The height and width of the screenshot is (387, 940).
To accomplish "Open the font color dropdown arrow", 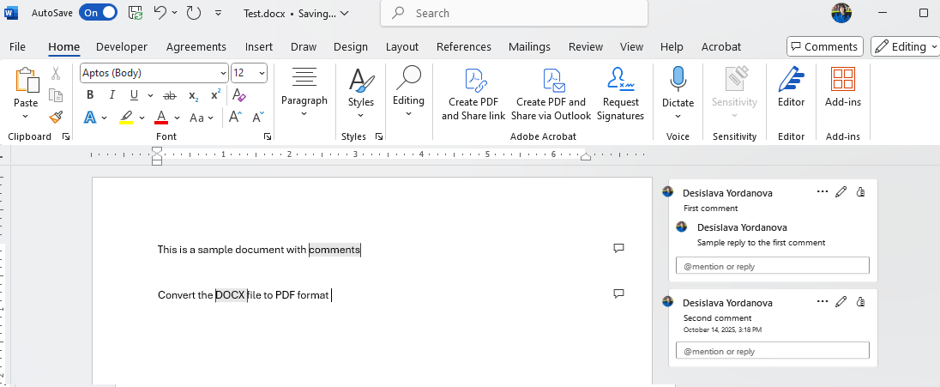I will pos(177,118).
